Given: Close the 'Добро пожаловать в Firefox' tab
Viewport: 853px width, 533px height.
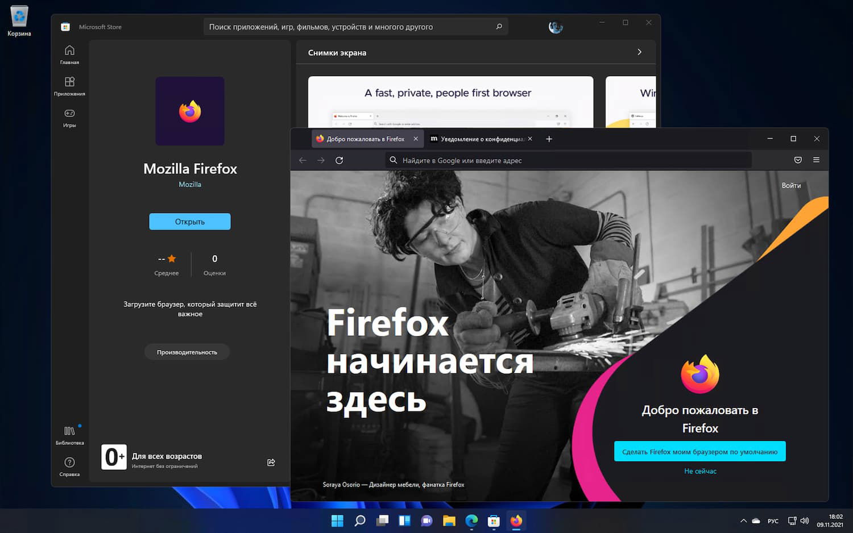Looking at the screenshot, I should coord(416,139).
